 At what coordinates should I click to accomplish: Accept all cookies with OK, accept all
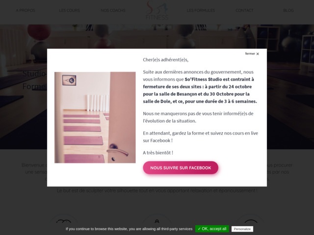(212, 229)
